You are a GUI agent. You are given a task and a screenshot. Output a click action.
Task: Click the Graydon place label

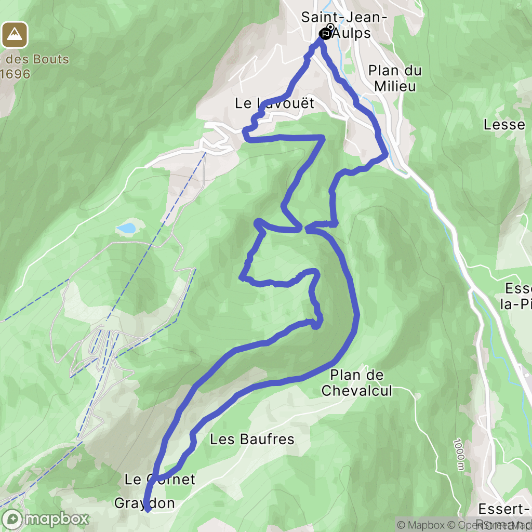(x=144, y=503)
